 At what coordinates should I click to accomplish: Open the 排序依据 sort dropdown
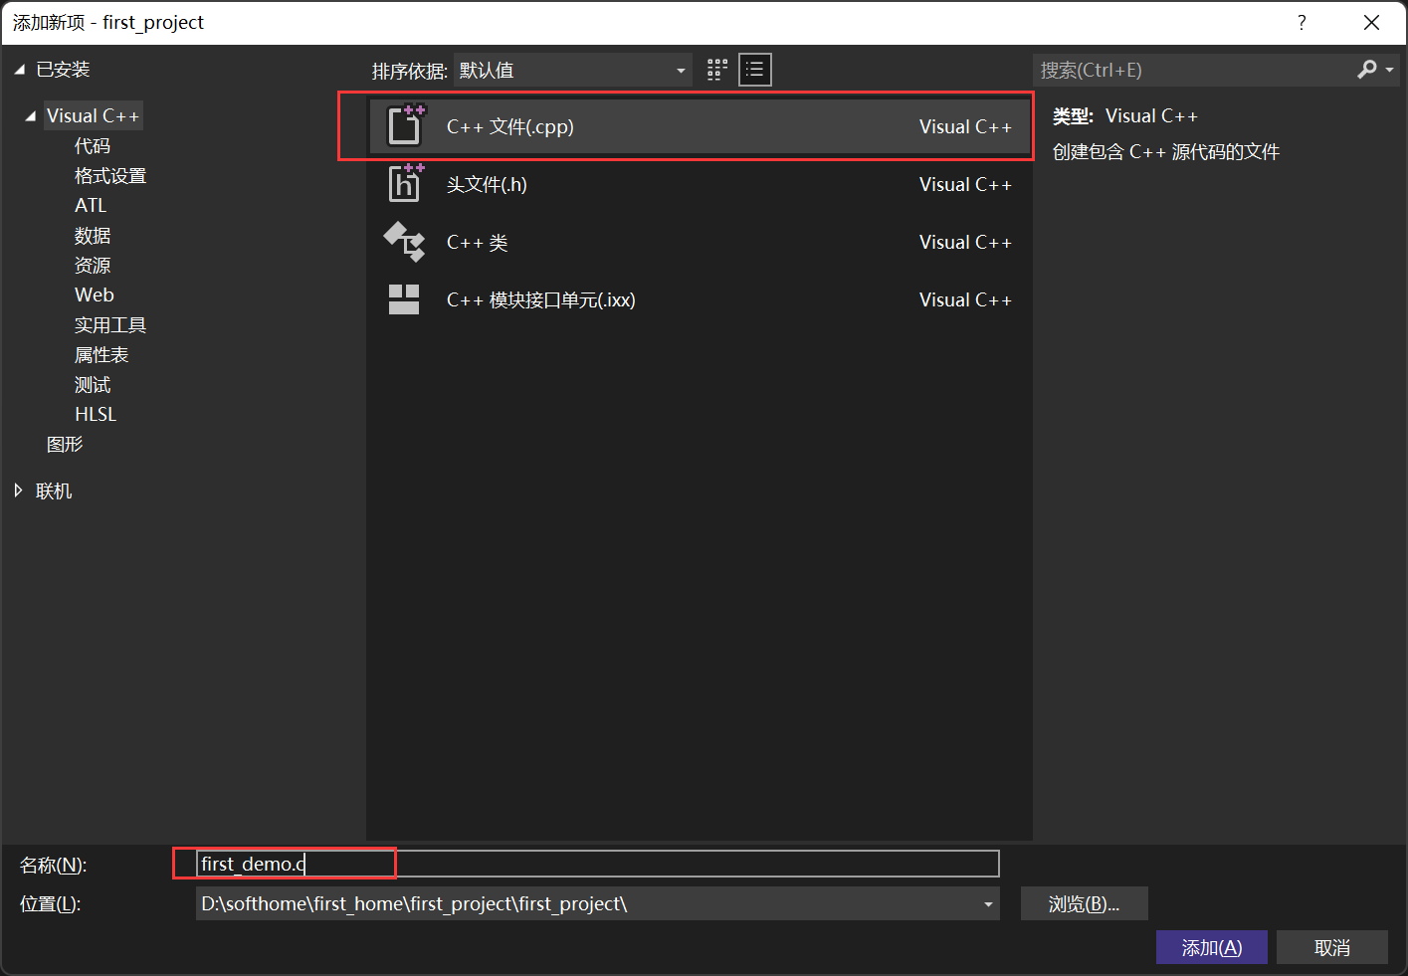[680, 70]
